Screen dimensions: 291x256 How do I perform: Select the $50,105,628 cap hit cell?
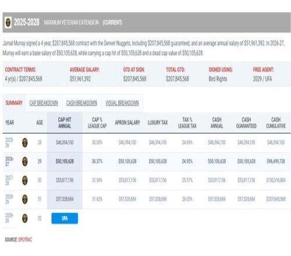pos(65,161)
